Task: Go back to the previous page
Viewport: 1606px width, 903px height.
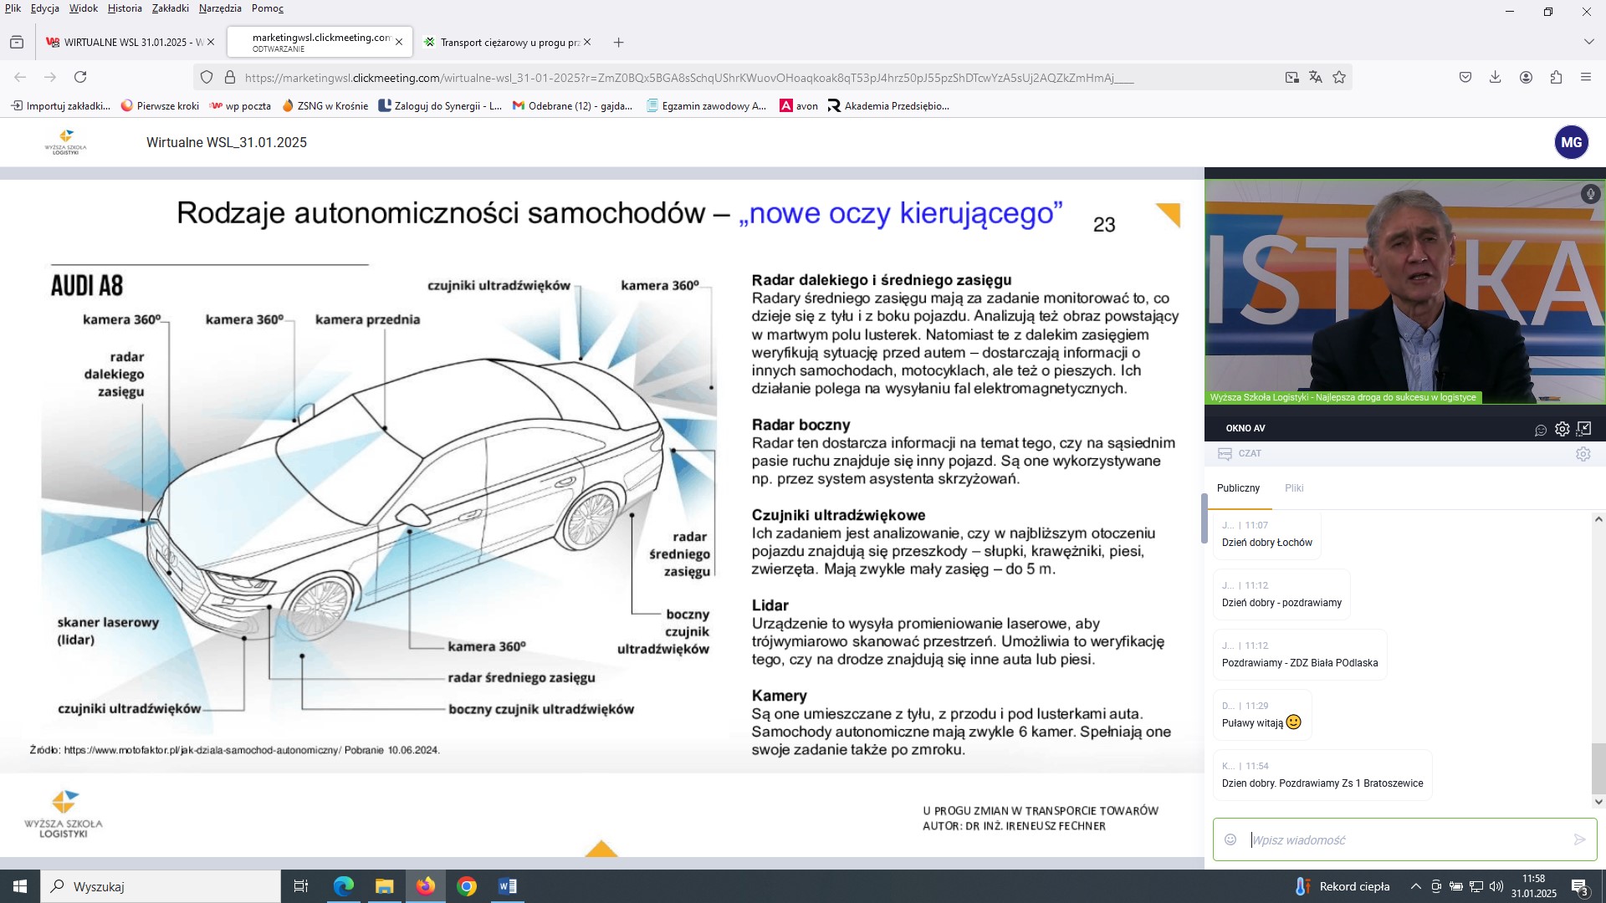Action: point(20,77)
